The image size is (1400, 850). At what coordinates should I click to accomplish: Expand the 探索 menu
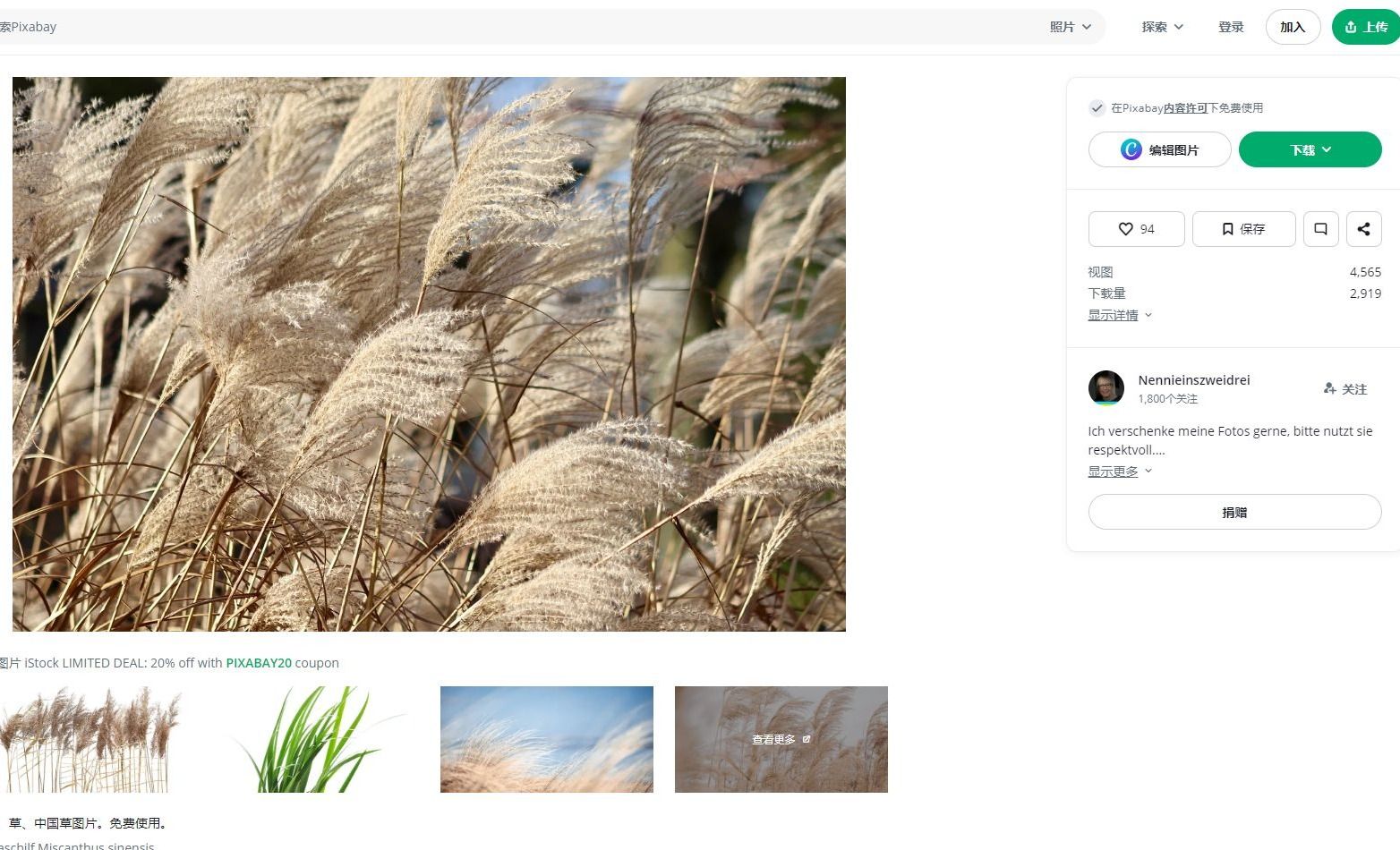click(1162, 27)
